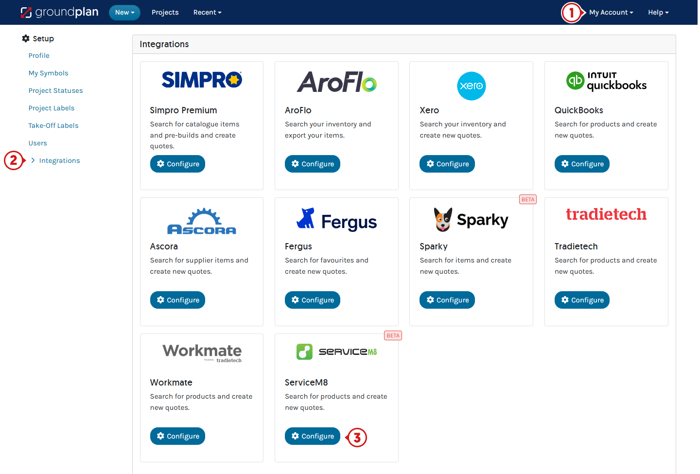Configure the Simpro Premium integration
Screen dimensions: 700x474
(x=177, y=164)
